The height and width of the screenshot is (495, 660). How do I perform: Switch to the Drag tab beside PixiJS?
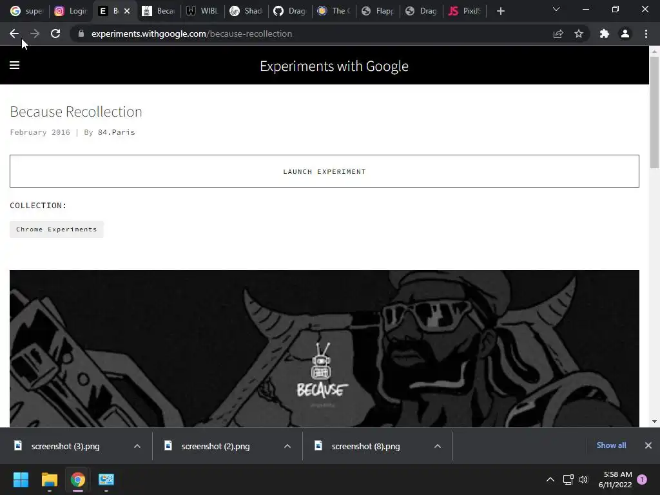pyautogui.click(x=421, y=11)
